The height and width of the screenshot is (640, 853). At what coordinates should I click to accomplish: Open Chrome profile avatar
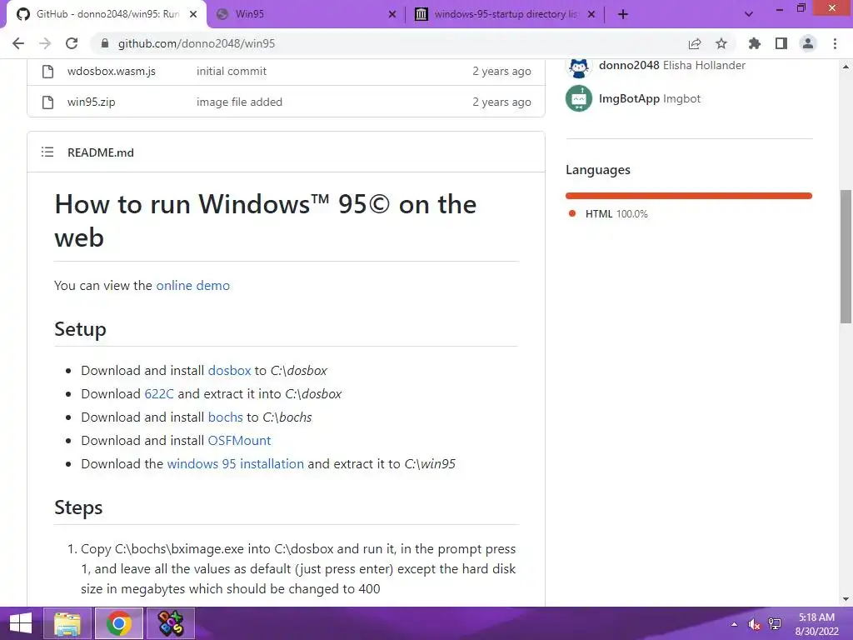[808, 43]
